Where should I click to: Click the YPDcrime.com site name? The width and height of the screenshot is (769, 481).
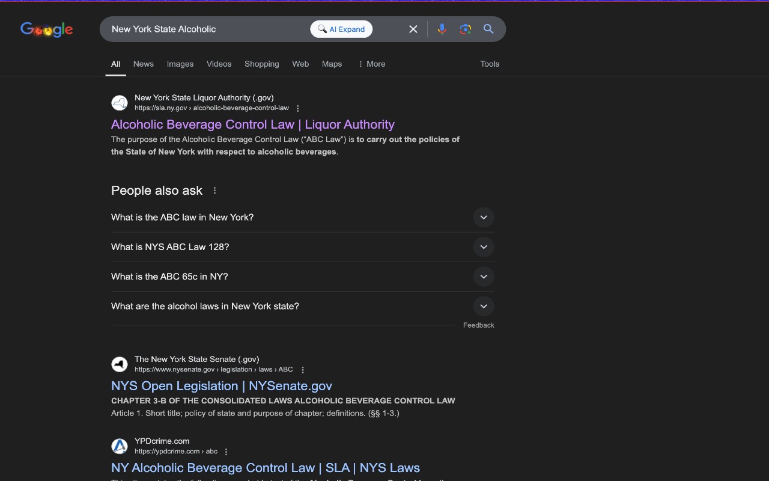(162, 441)
